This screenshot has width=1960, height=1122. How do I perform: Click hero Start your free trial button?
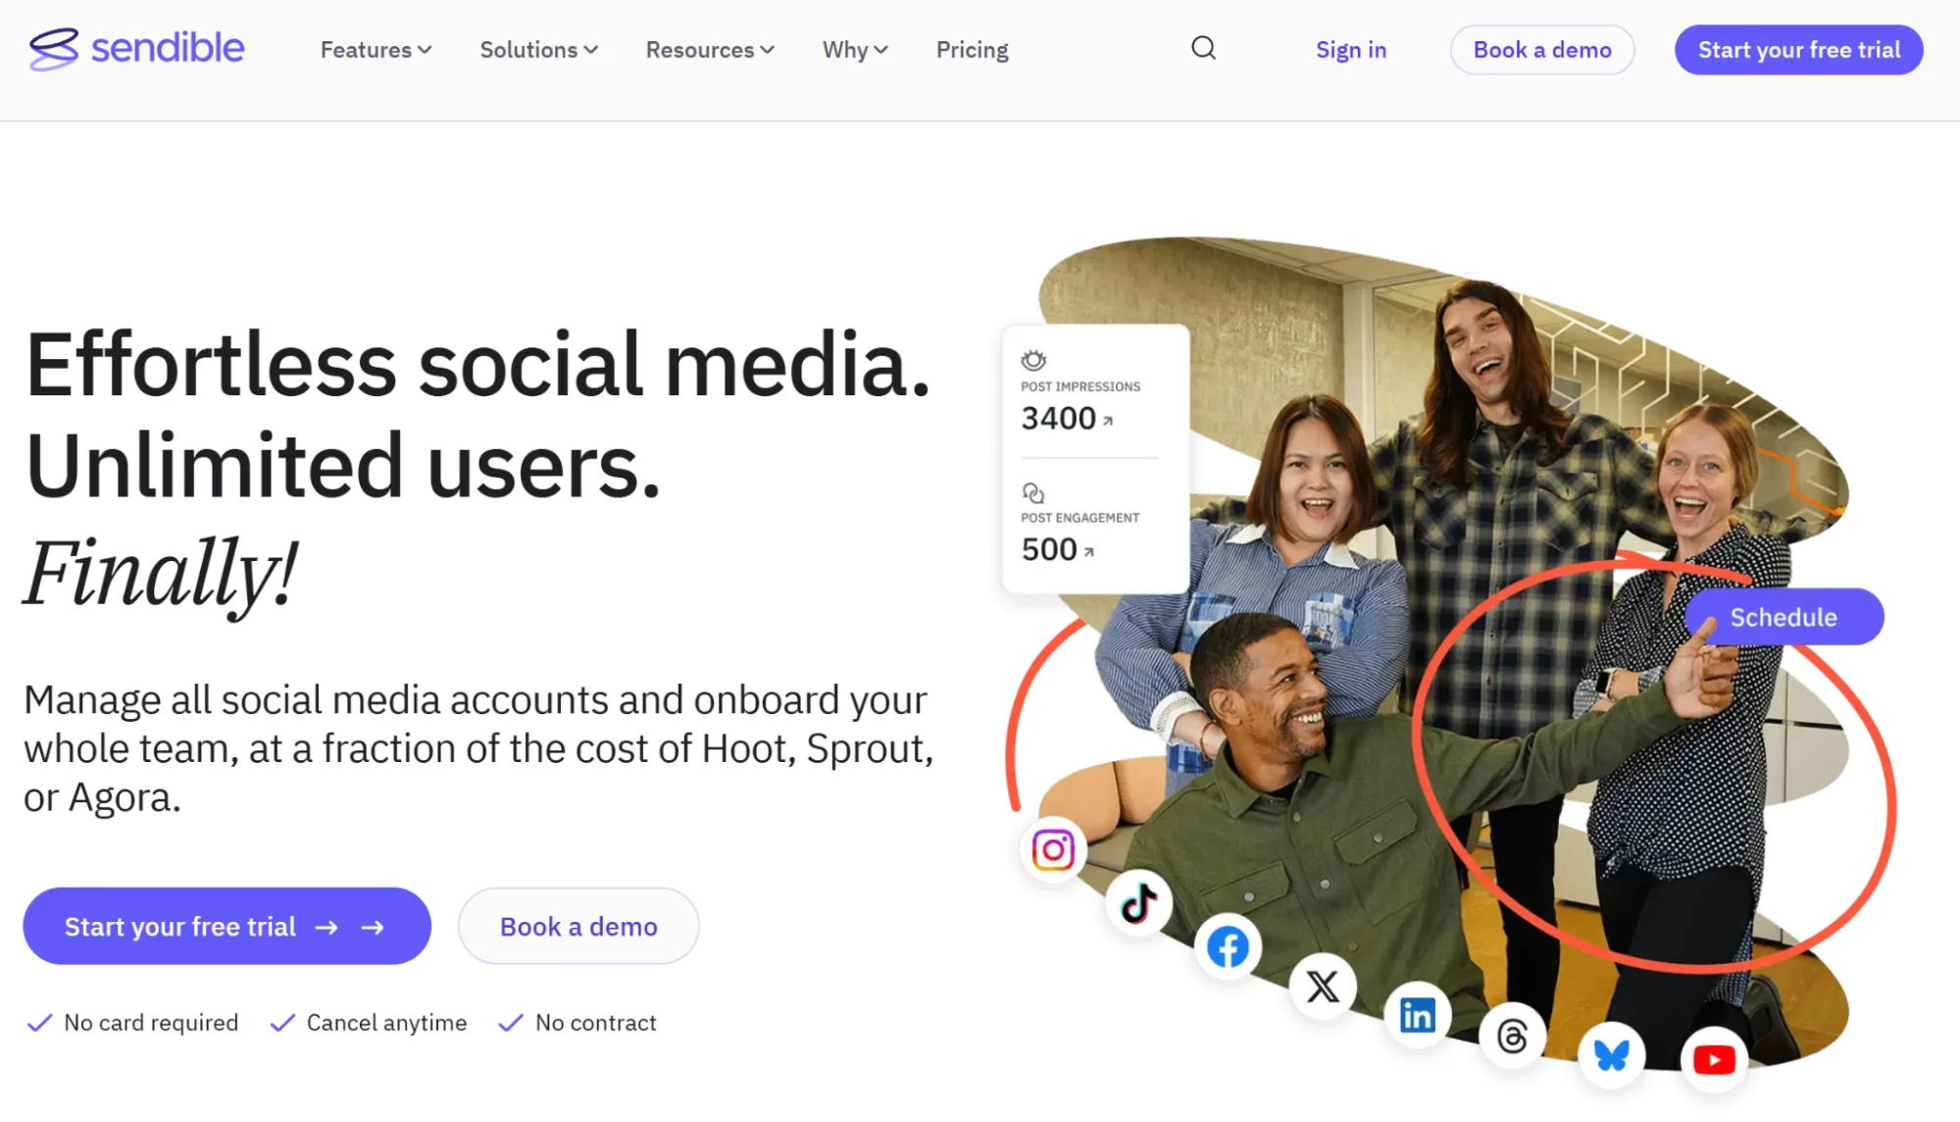[x=226, y=926]
